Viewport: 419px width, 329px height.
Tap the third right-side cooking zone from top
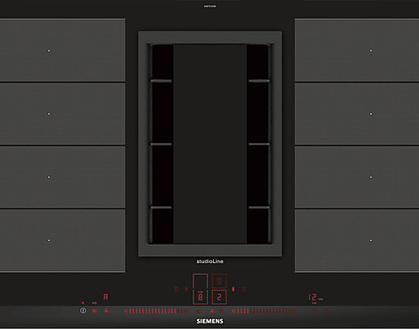(357, 177)
